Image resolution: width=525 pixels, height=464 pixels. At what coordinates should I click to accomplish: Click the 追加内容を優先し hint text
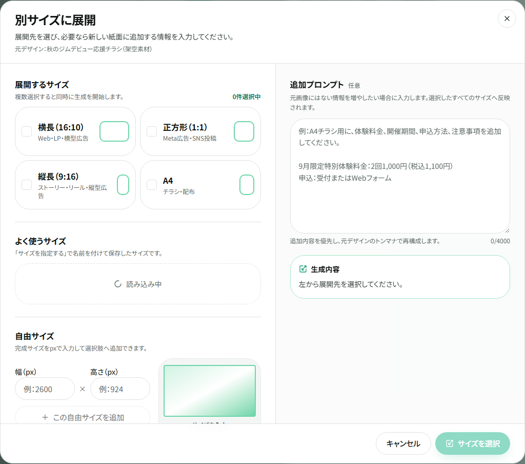coord(365,241)
